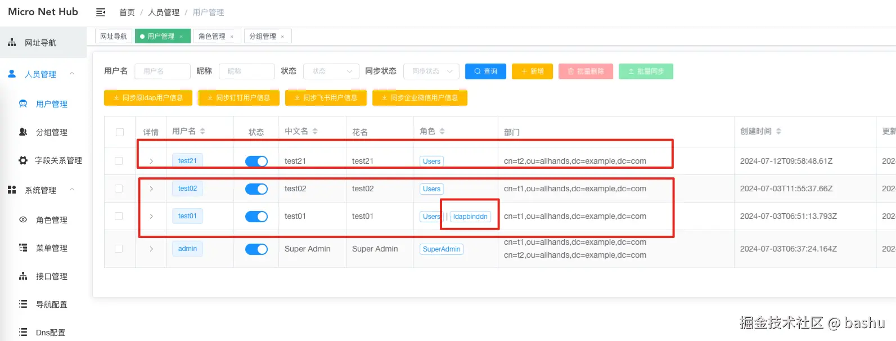This screenshot has width=896, height=341.
Task: Close the 角色管理 tab
Action: coord(232,37)
